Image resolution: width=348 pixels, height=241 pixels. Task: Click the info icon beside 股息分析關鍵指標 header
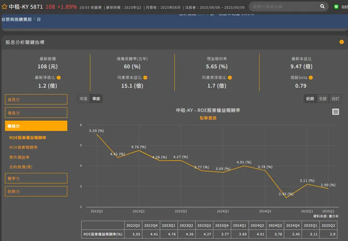pyautogui.click(x=341, y=42)
